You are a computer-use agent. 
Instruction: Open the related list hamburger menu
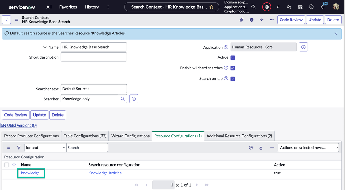tap(9, 148)
